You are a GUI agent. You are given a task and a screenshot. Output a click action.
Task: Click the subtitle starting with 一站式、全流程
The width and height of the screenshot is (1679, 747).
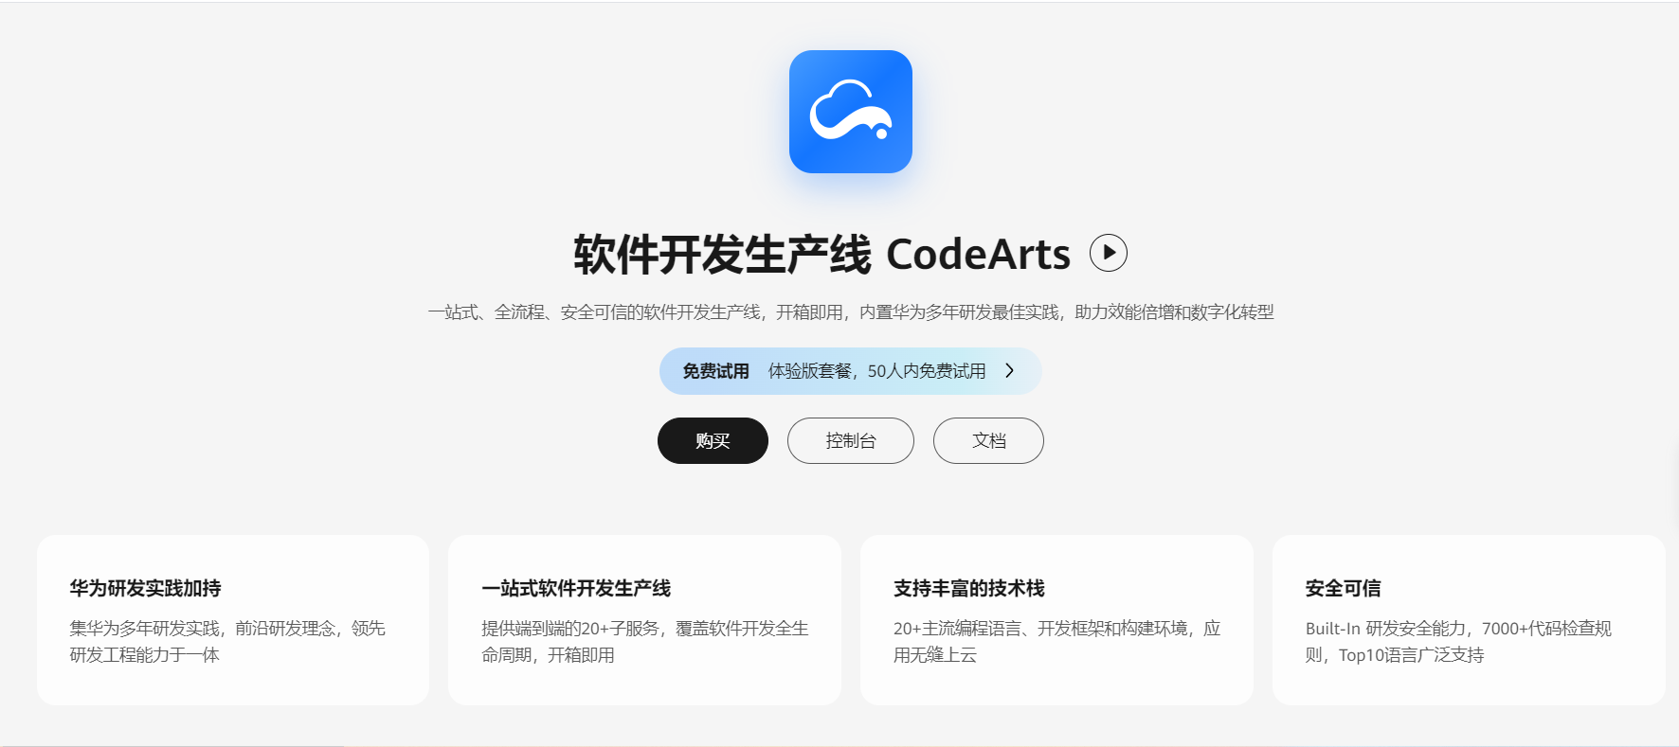850,312
